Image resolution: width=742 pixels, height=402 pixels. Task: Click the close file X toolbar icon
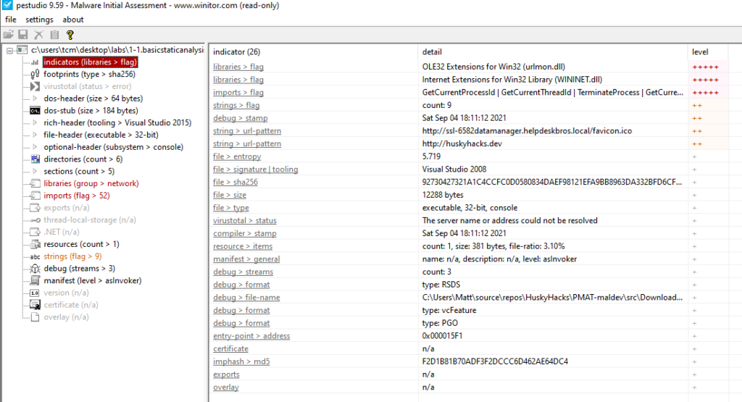[39, 35]
